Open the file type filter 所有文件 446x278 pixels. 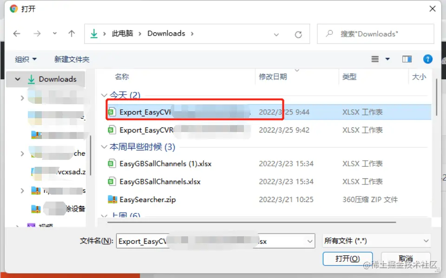tap(376, 241)
